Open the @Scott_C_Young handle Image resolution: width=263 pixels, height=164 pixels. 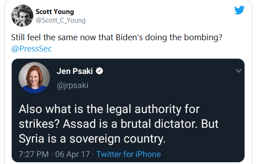(x=60, y=20)
